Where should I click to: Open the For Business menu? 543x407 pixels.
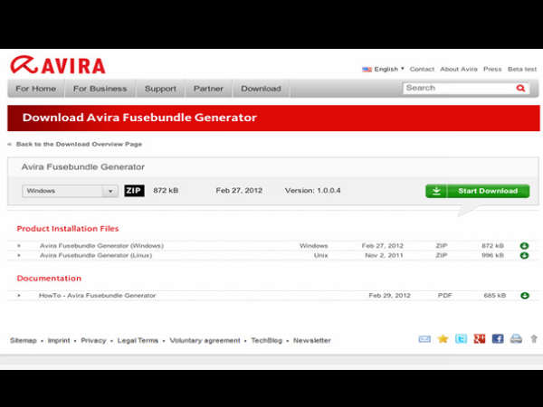coord(100,89)
